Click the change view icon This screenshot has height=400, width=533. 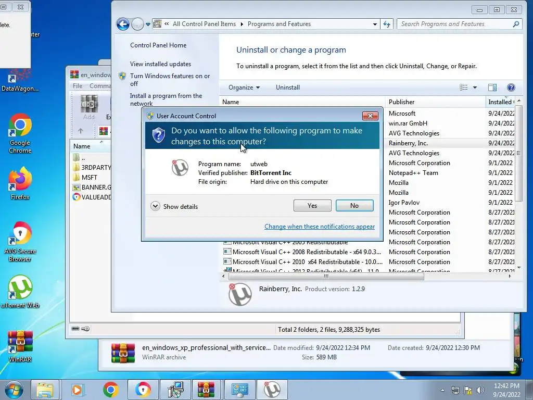tap(463, 87)
